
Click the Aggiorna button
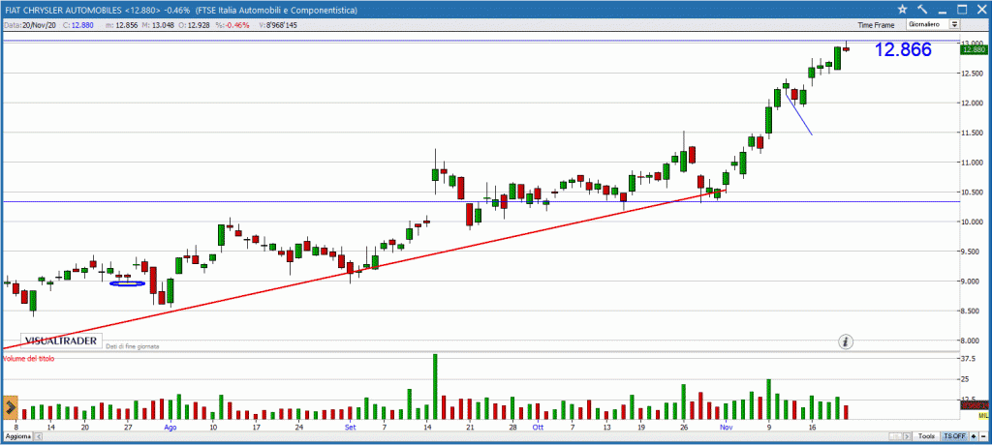[17, 437]
